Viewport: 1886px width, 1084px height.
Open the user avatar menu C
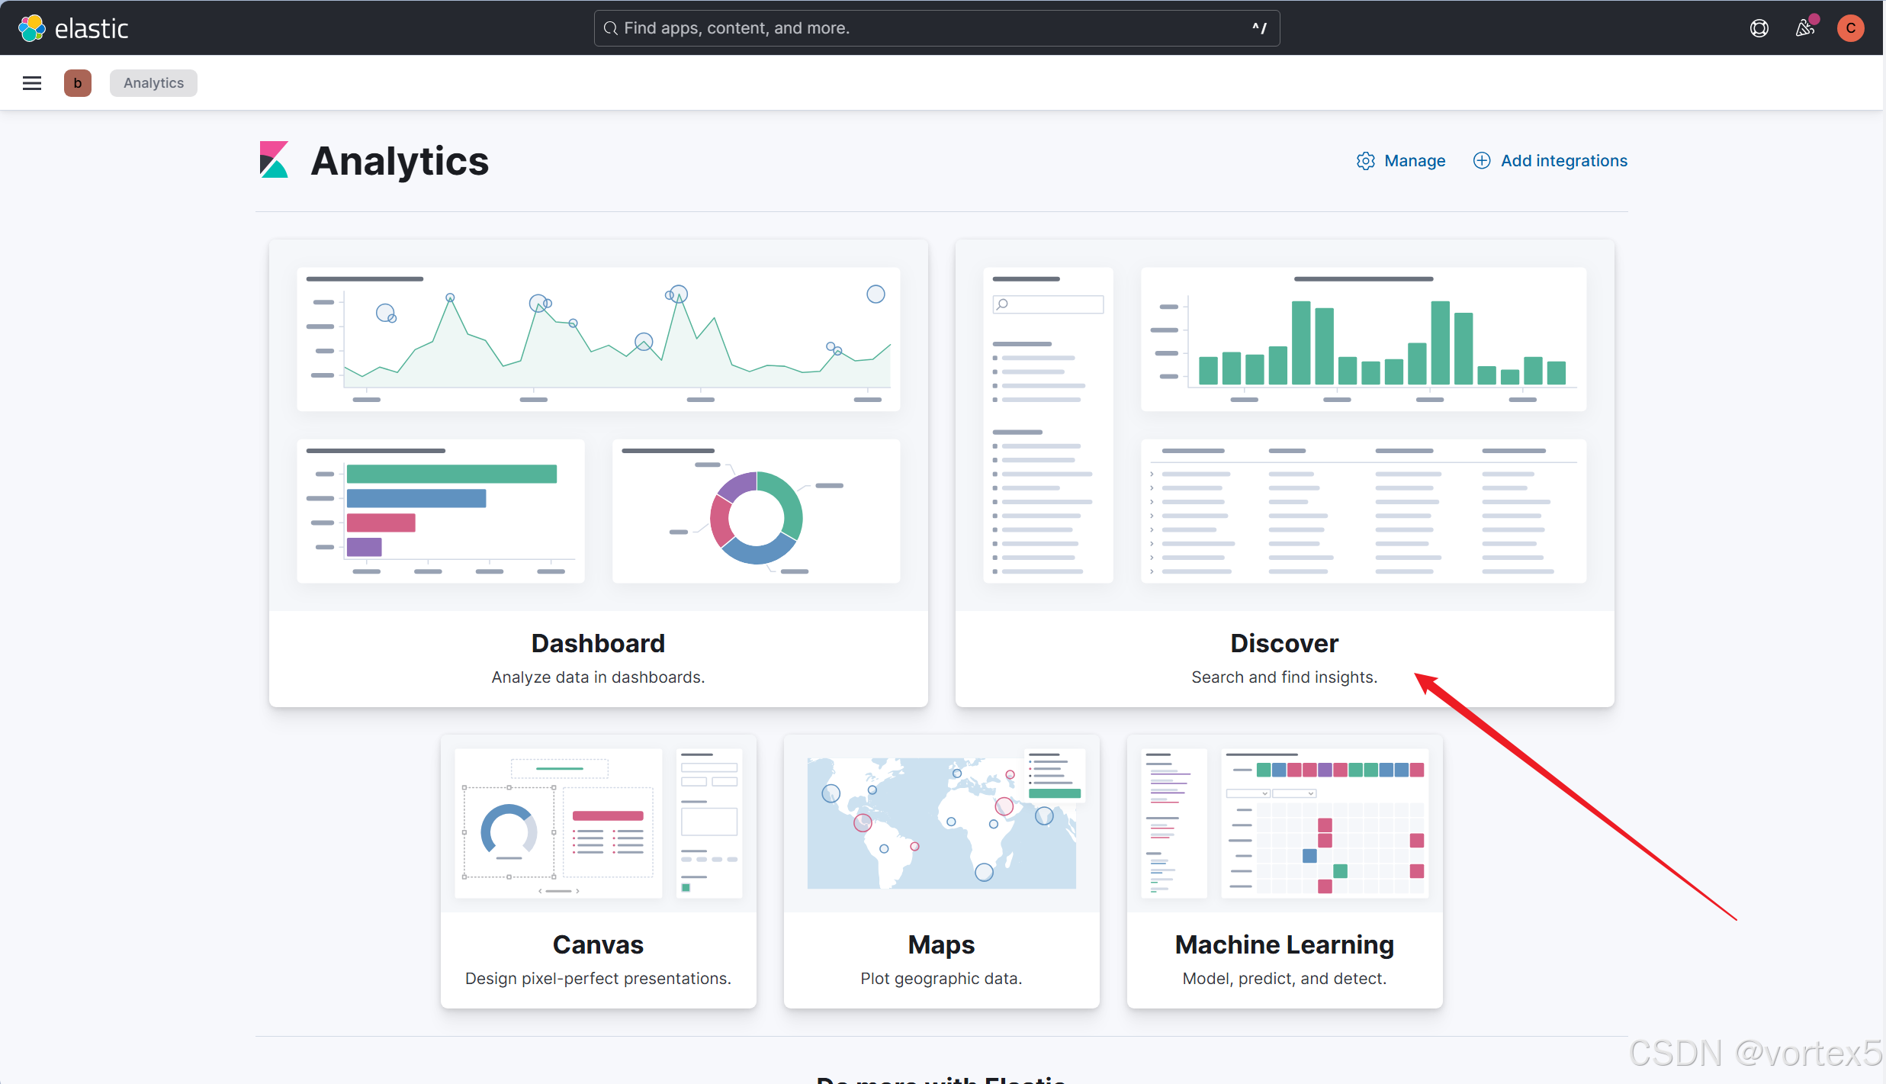point(1850,28)
